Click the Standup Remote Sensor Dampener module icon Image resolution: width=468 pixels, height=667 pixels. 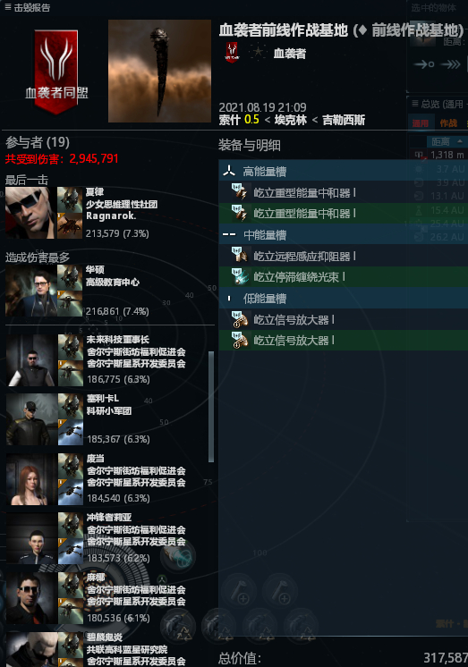(239, 256)
